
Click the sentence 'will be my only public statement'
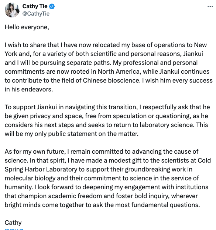pos(49,134)
